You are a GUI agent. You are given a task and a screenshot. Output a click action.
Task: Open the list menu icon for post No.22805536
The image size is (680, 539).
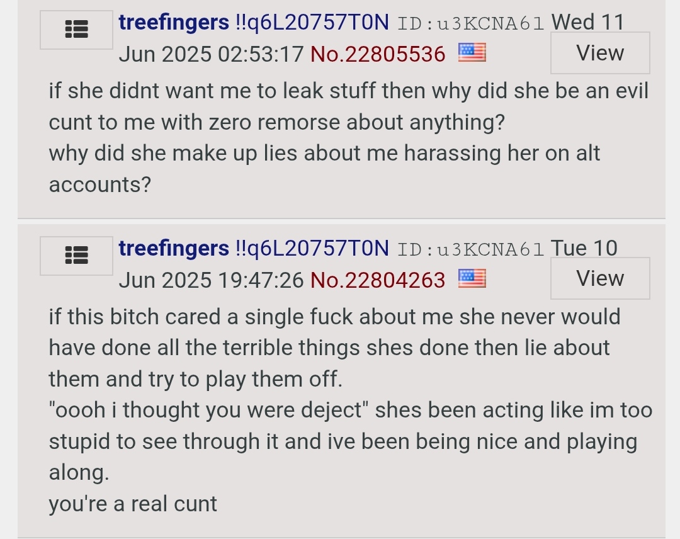pyautogui.click(x=77, y=30)
